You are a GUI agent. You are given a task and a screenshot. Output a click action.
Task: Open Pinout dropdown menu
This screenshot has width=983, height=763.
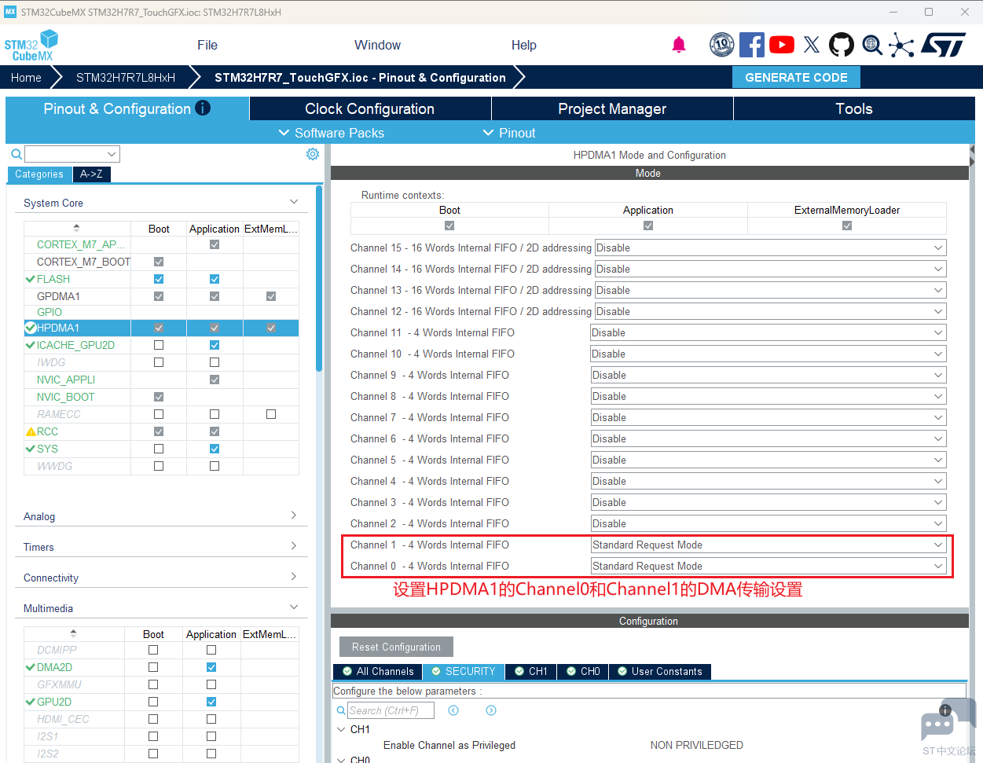[509, 133]
